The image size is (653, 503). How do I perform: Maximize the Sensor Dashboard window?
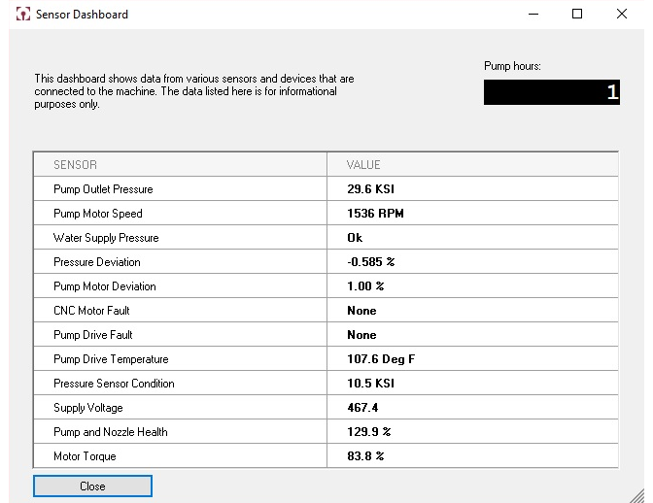click(x=577, y=15)
